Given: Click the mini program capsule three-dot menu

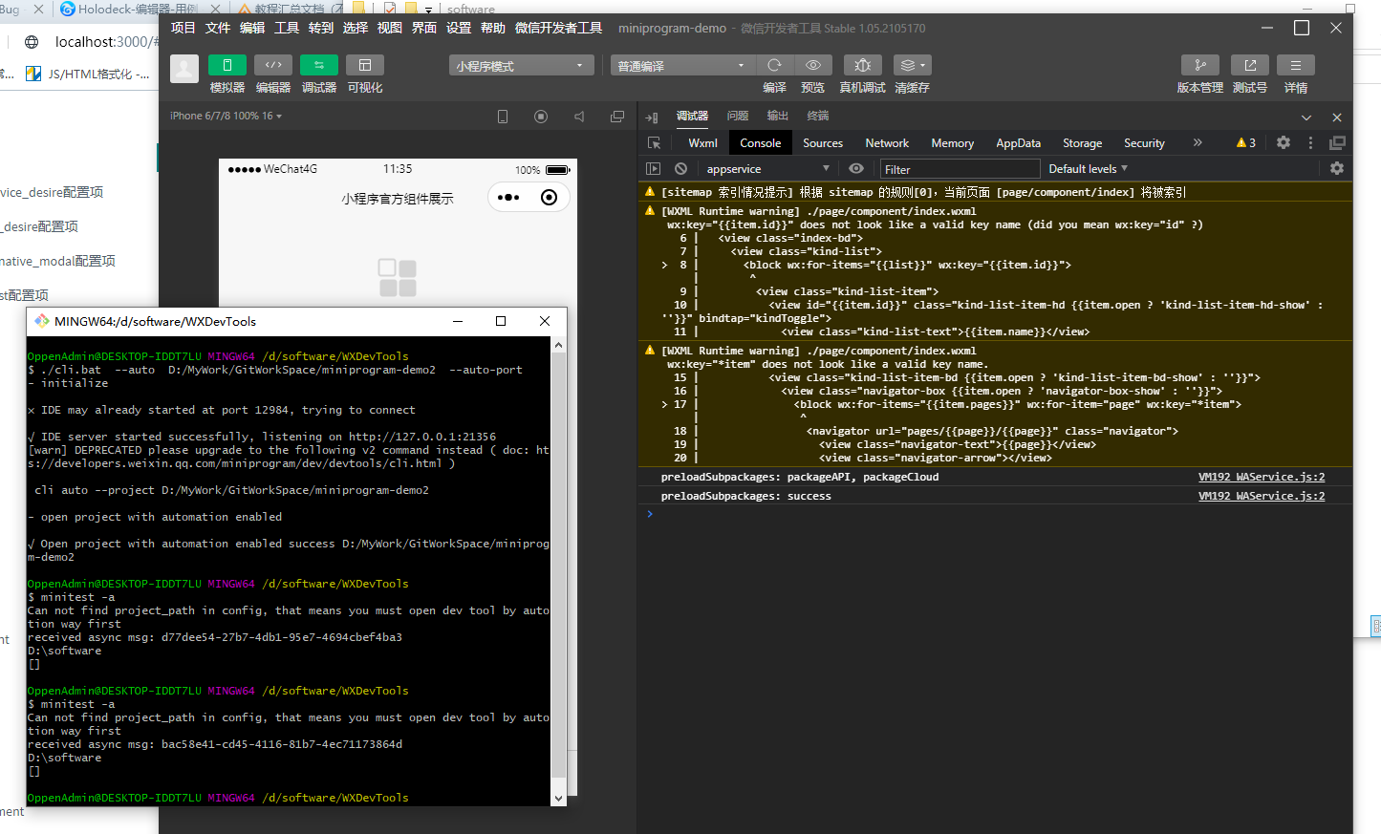Looking at the screenshot, I should coord(508,198).
